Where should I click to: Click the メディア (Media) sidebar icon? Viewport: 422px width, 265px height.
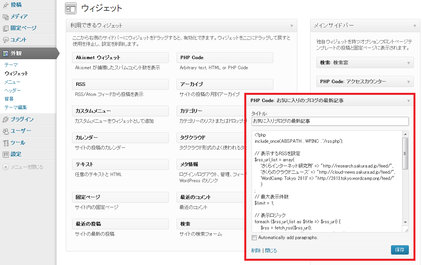(5, 17)
